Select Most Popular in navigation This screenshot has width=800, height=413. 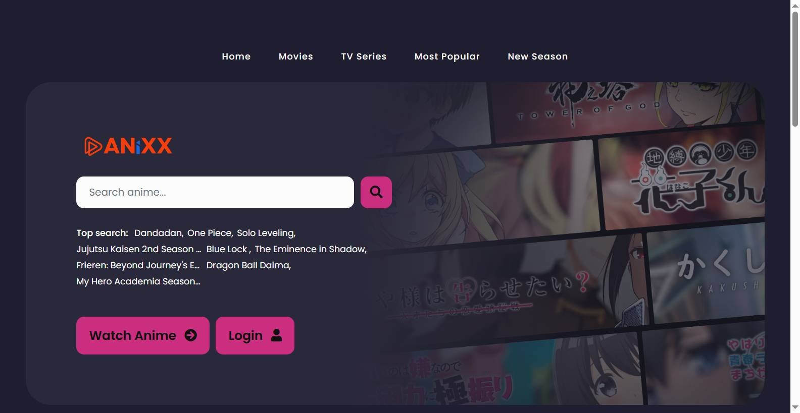coord(447,56)
